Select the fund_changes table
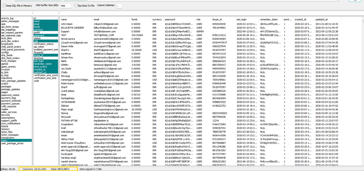 9,61
